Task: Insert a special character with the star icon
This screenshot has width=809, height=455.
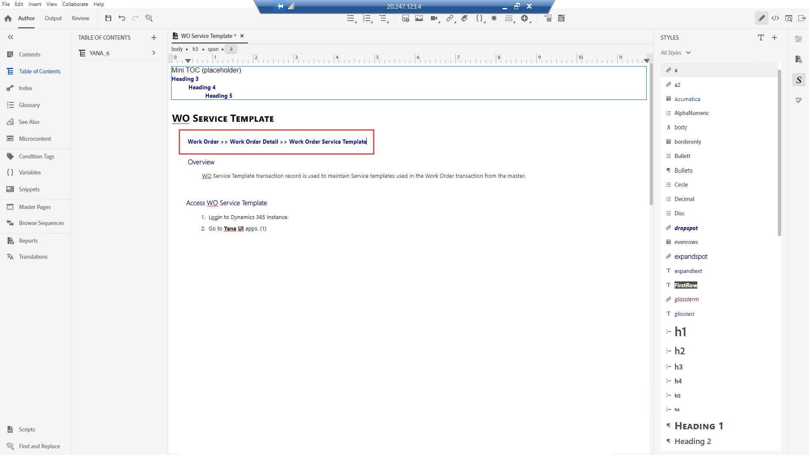Action: (494, 19)
